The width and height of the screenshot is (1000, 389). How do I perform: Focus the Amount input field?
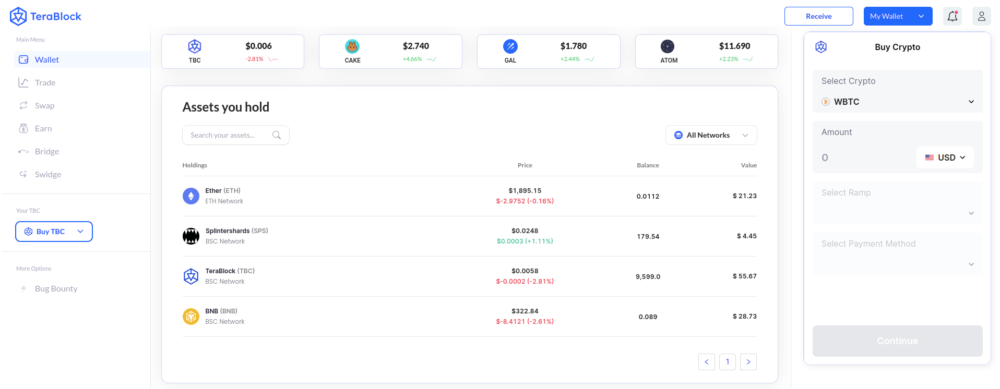[x=866, y=157]
